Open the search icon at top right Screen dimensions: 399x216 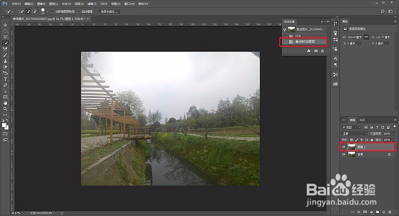[383, 11]
